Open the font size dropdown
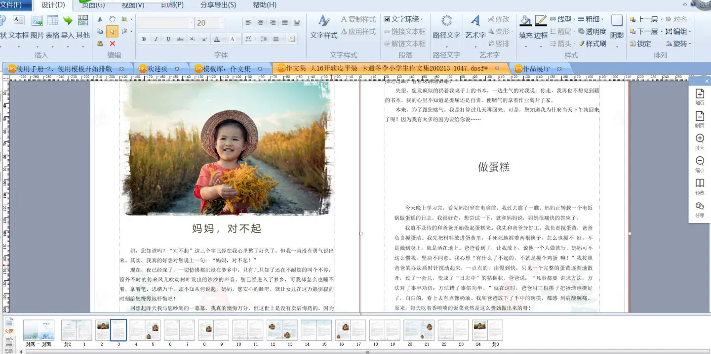The height and width of the screenshot is (354, 711). click(x=222, y=23)
